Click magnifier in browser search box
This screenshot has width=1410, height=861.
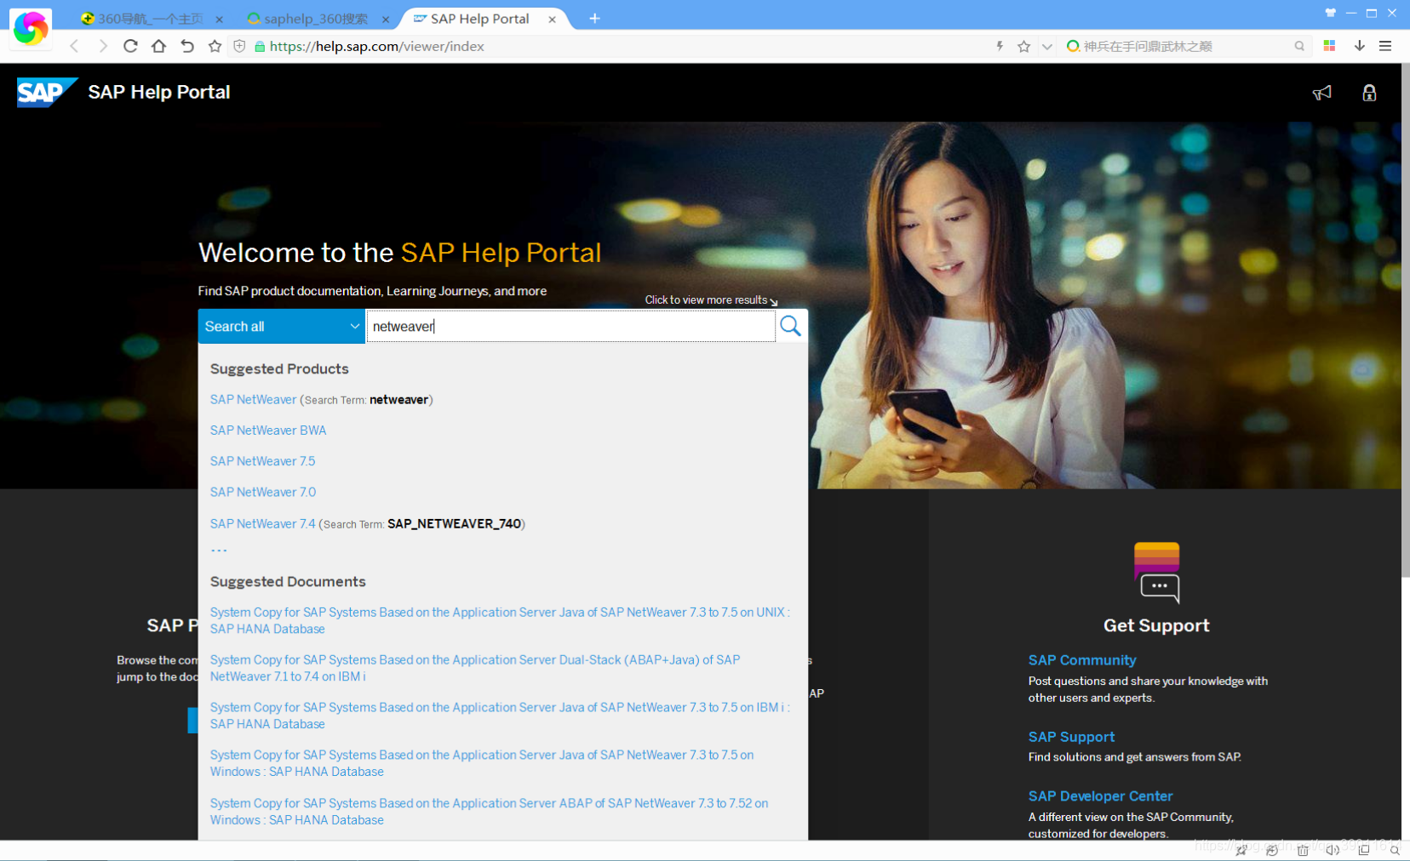tap(1299, 46)
